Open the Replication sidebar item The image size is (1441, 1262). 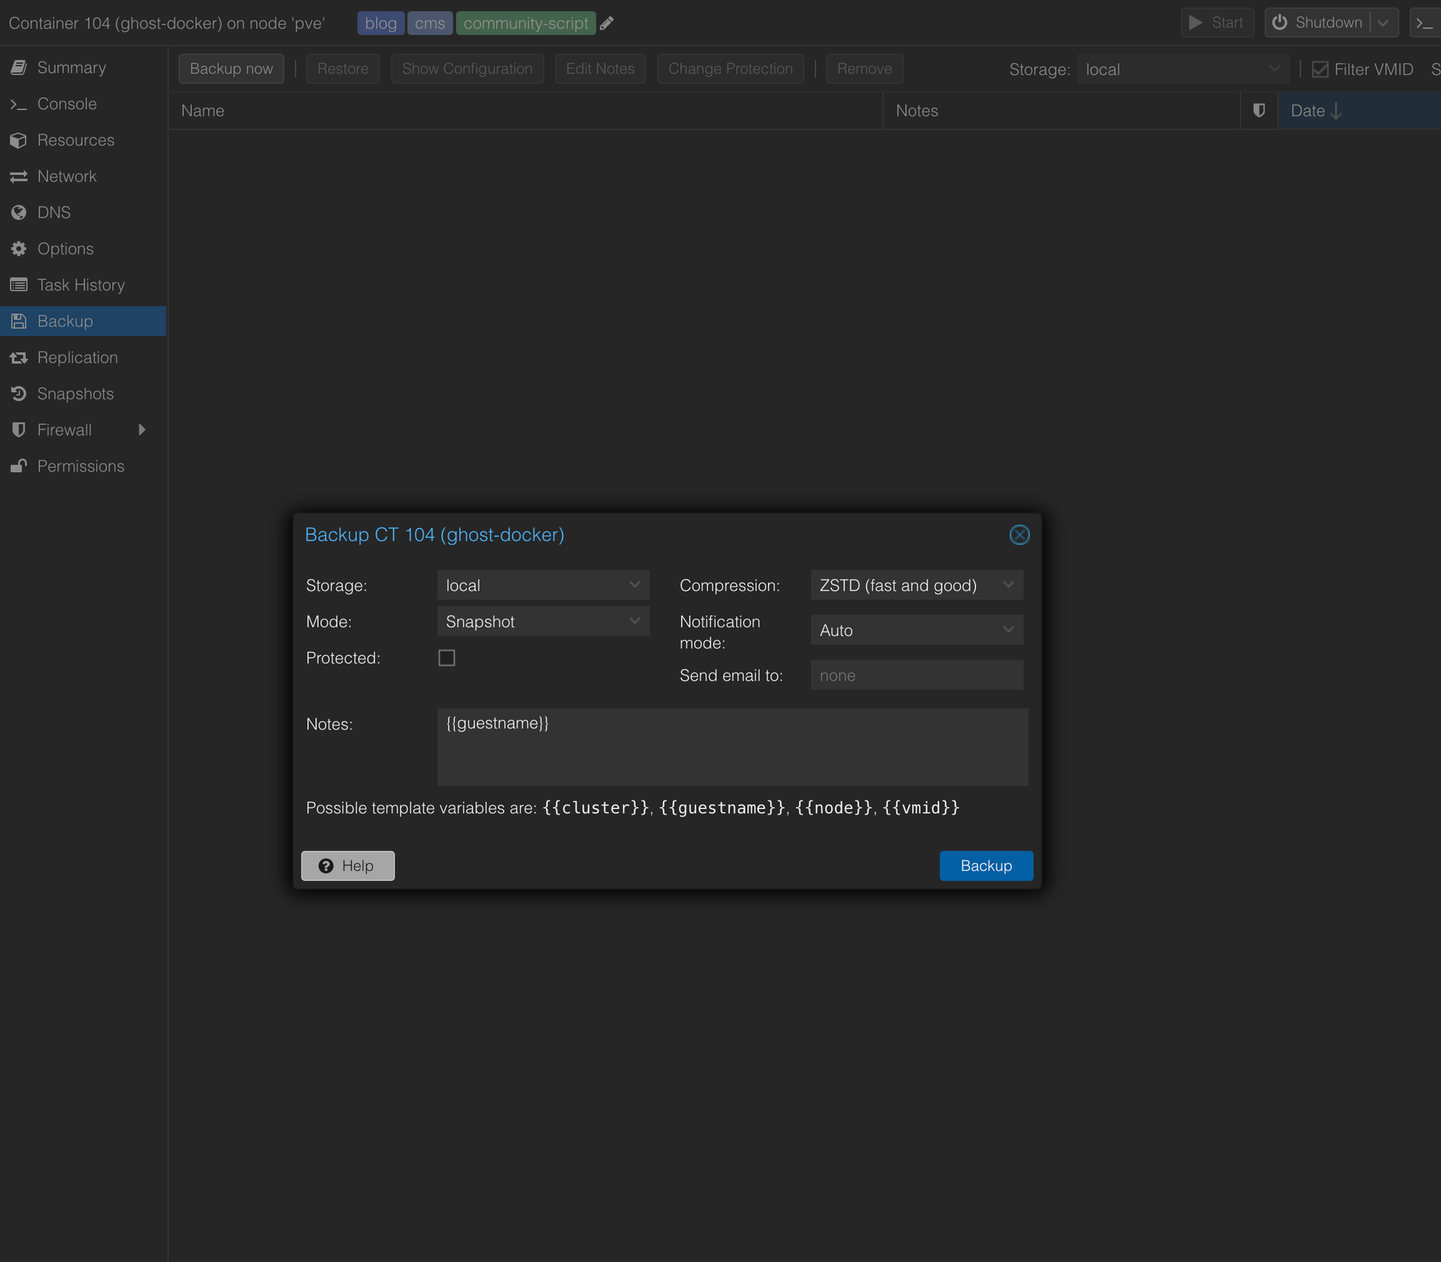[77, 357]
